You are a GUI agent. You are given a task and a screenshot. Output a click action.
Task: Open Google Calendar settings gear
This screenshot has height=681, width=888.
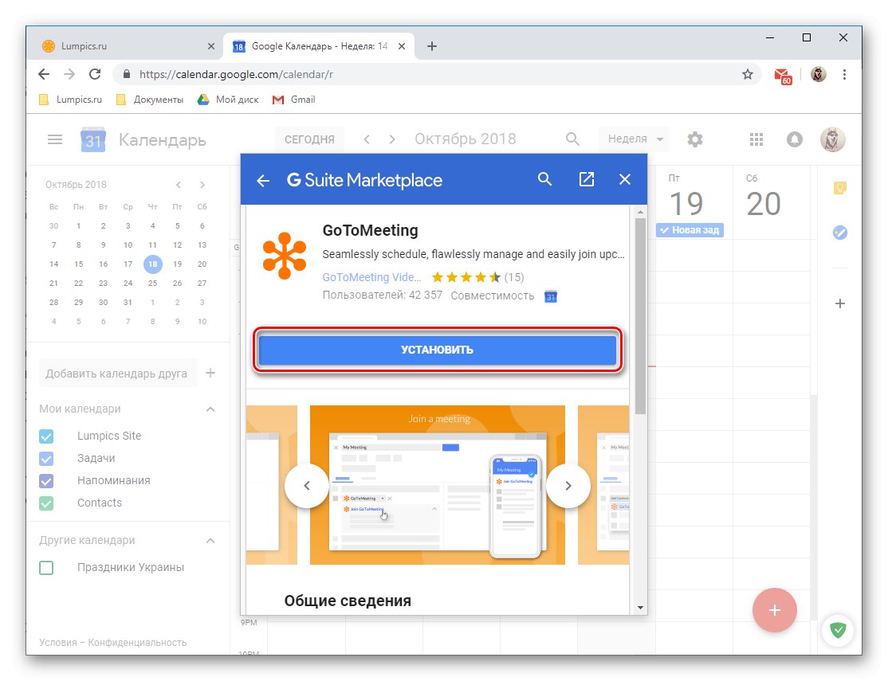pos(694,139)
